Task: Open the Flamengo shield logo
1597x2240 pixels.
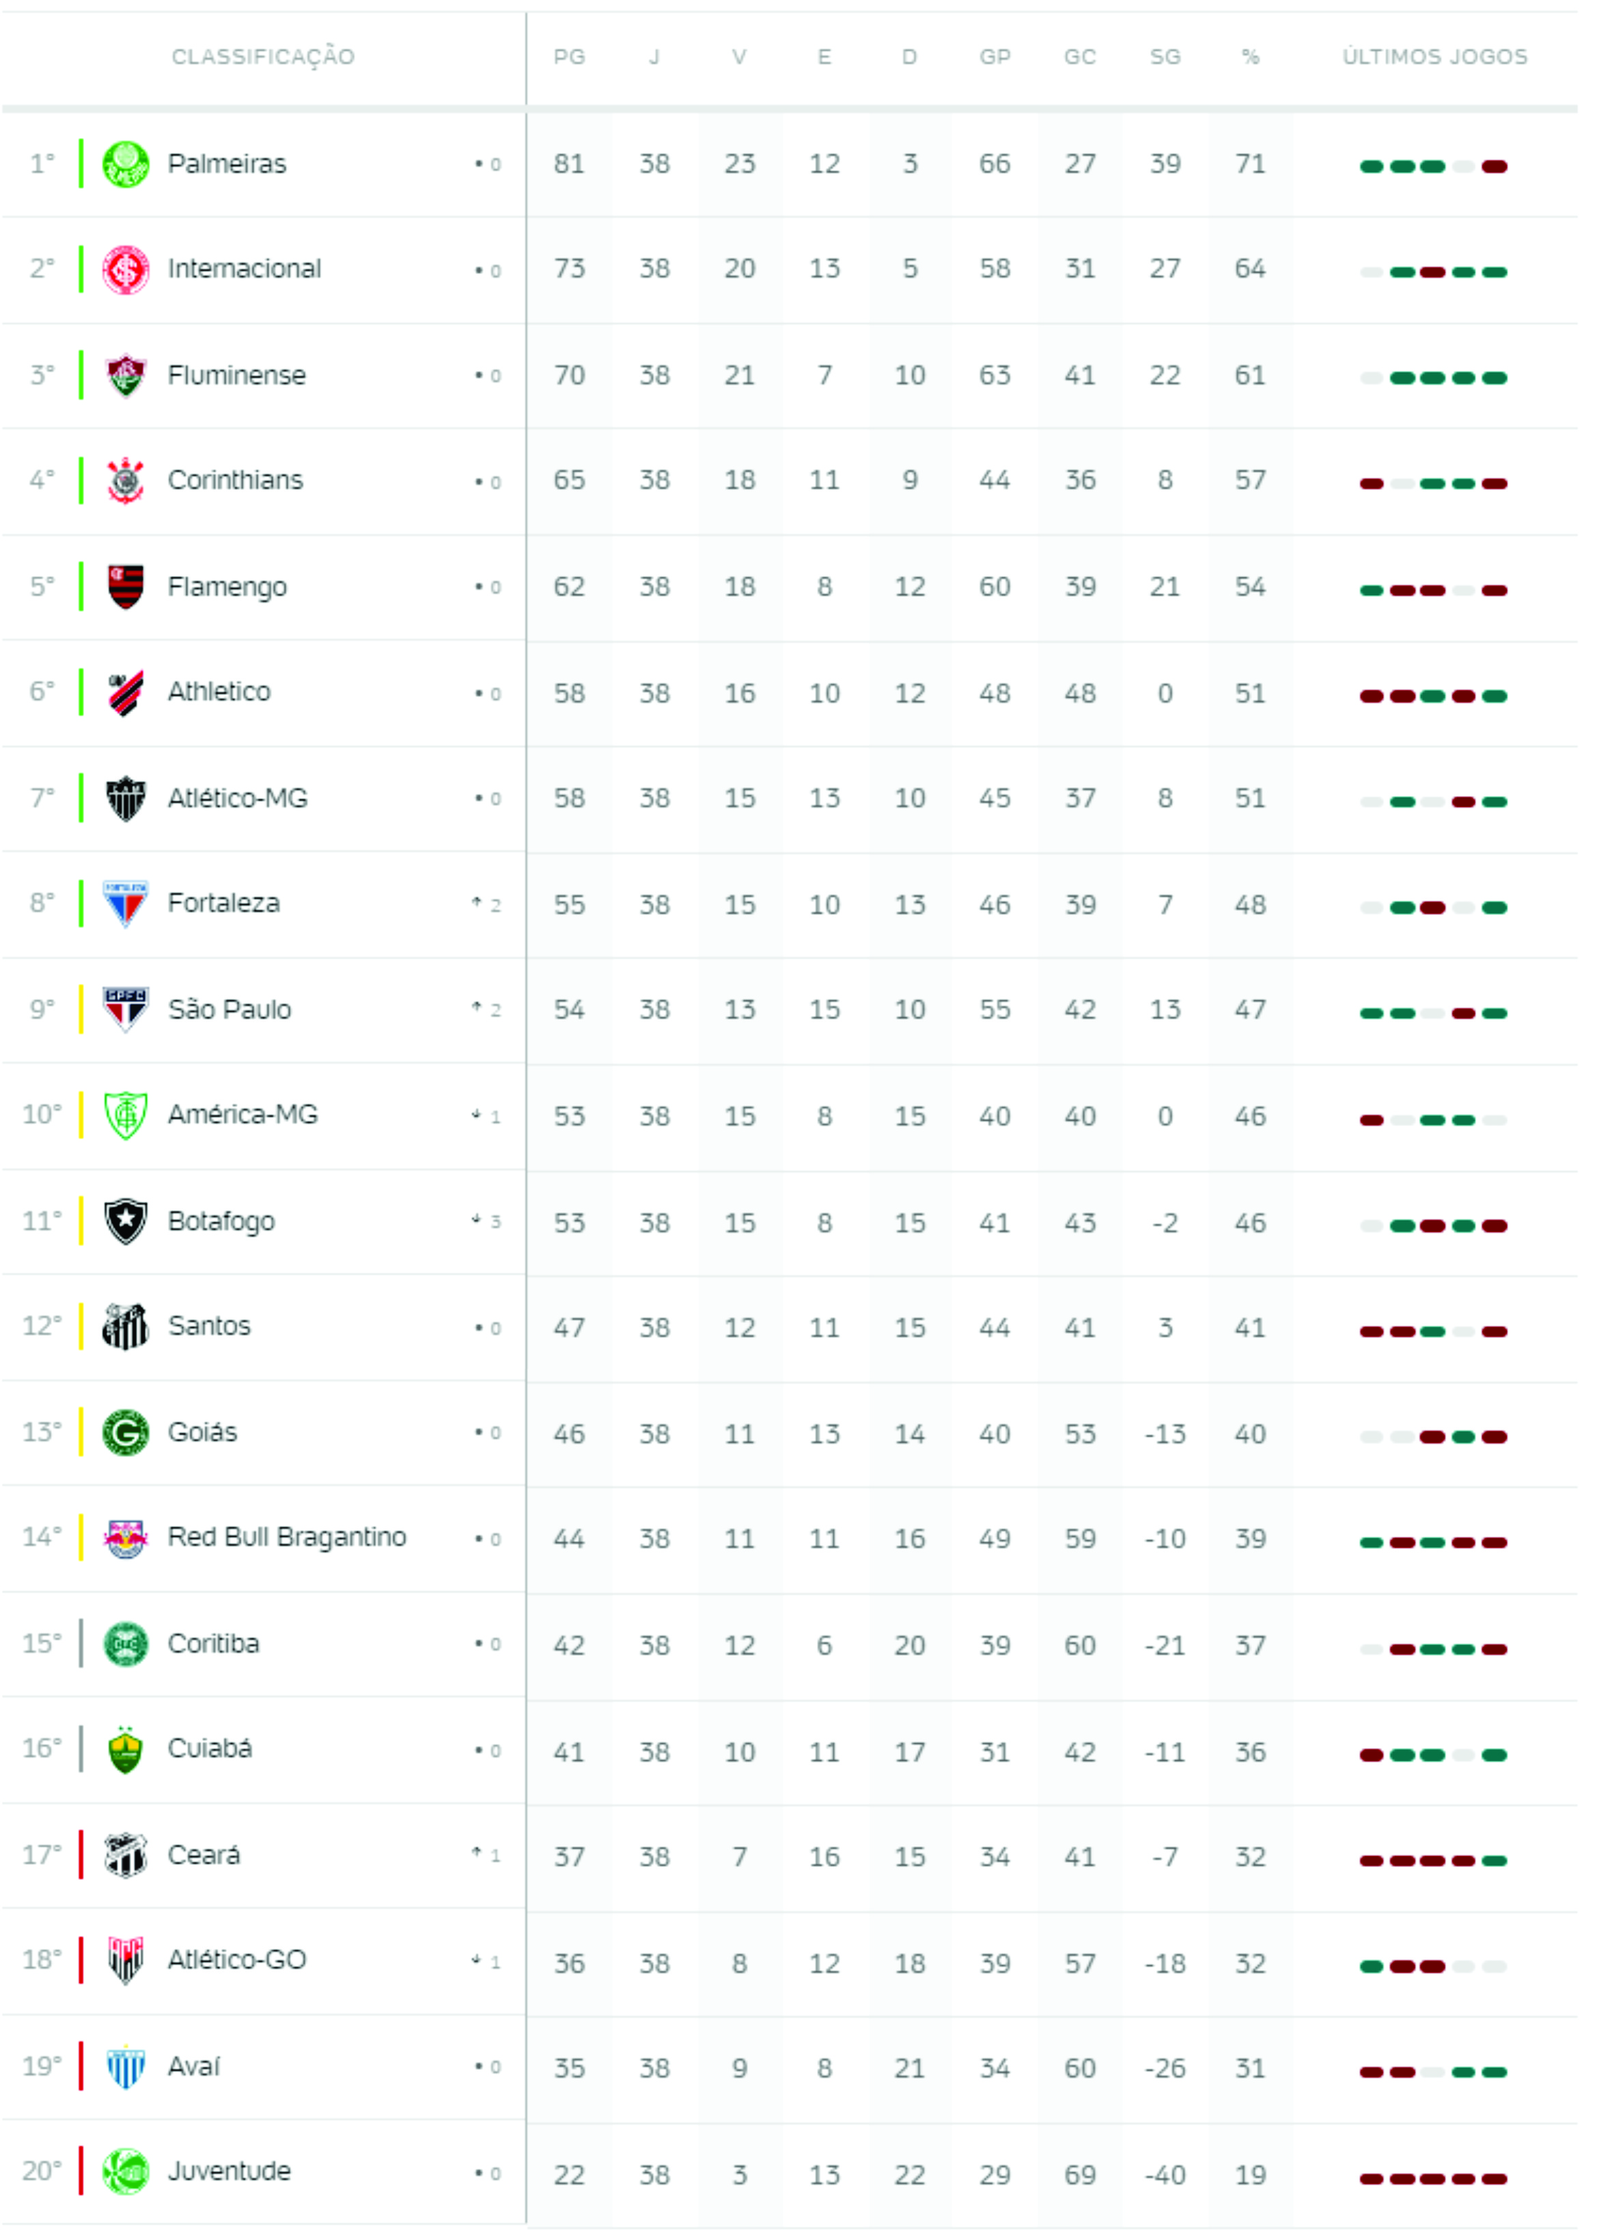Action: pyautogui.click(x=126, y=586)
